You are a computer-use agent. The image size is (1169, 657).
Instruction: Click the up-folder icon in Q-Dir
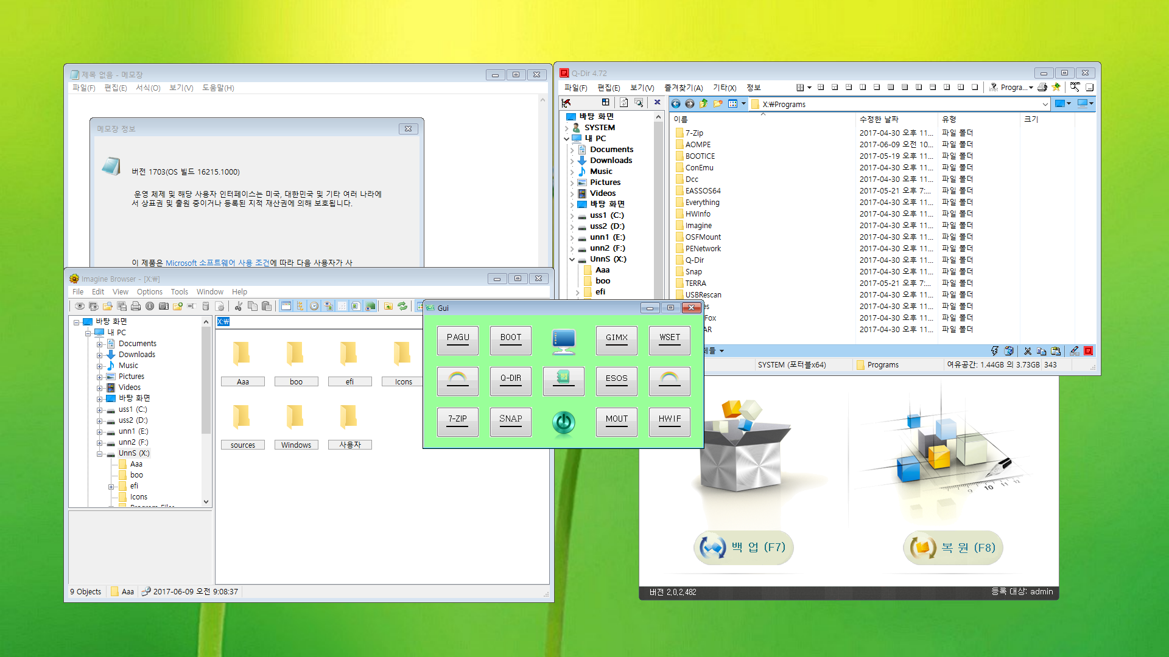click(x=704, y=104)
